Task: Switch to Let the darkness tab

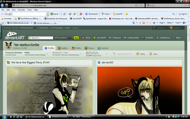Action: pos(46,23)
